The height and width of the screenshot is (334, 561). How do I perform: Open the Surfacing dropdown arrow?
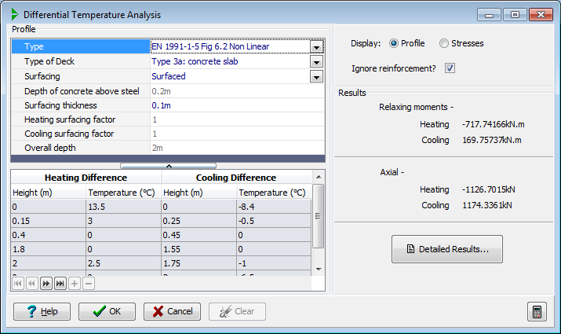[x=316, y=77]
